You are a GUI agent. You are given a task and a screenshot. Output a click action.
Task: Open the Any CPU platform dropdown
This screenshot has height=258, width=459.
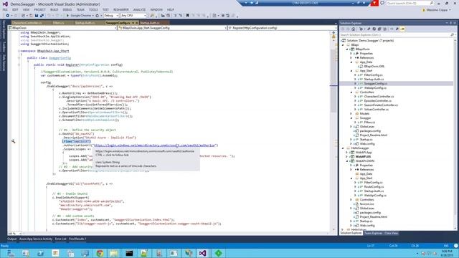click(133, 16)
